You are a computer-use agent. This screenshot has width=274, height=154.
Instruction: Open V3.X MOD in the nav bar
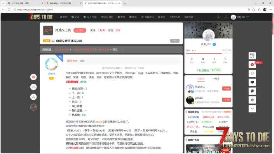coord(90,17)
